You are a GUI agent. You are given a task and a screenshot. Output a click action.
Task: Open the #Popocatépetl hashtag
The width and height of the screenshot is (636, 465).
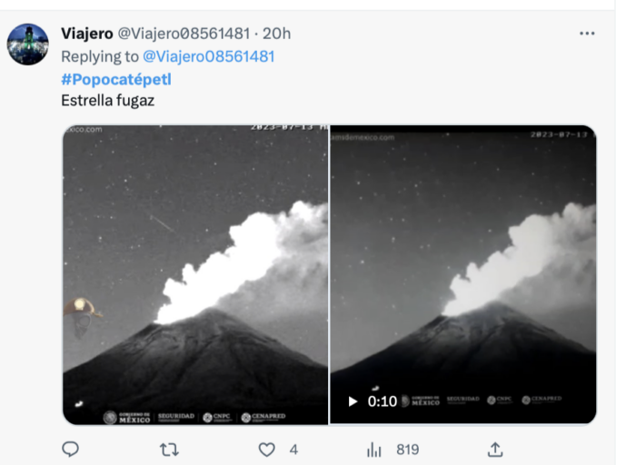coord(116,79)
